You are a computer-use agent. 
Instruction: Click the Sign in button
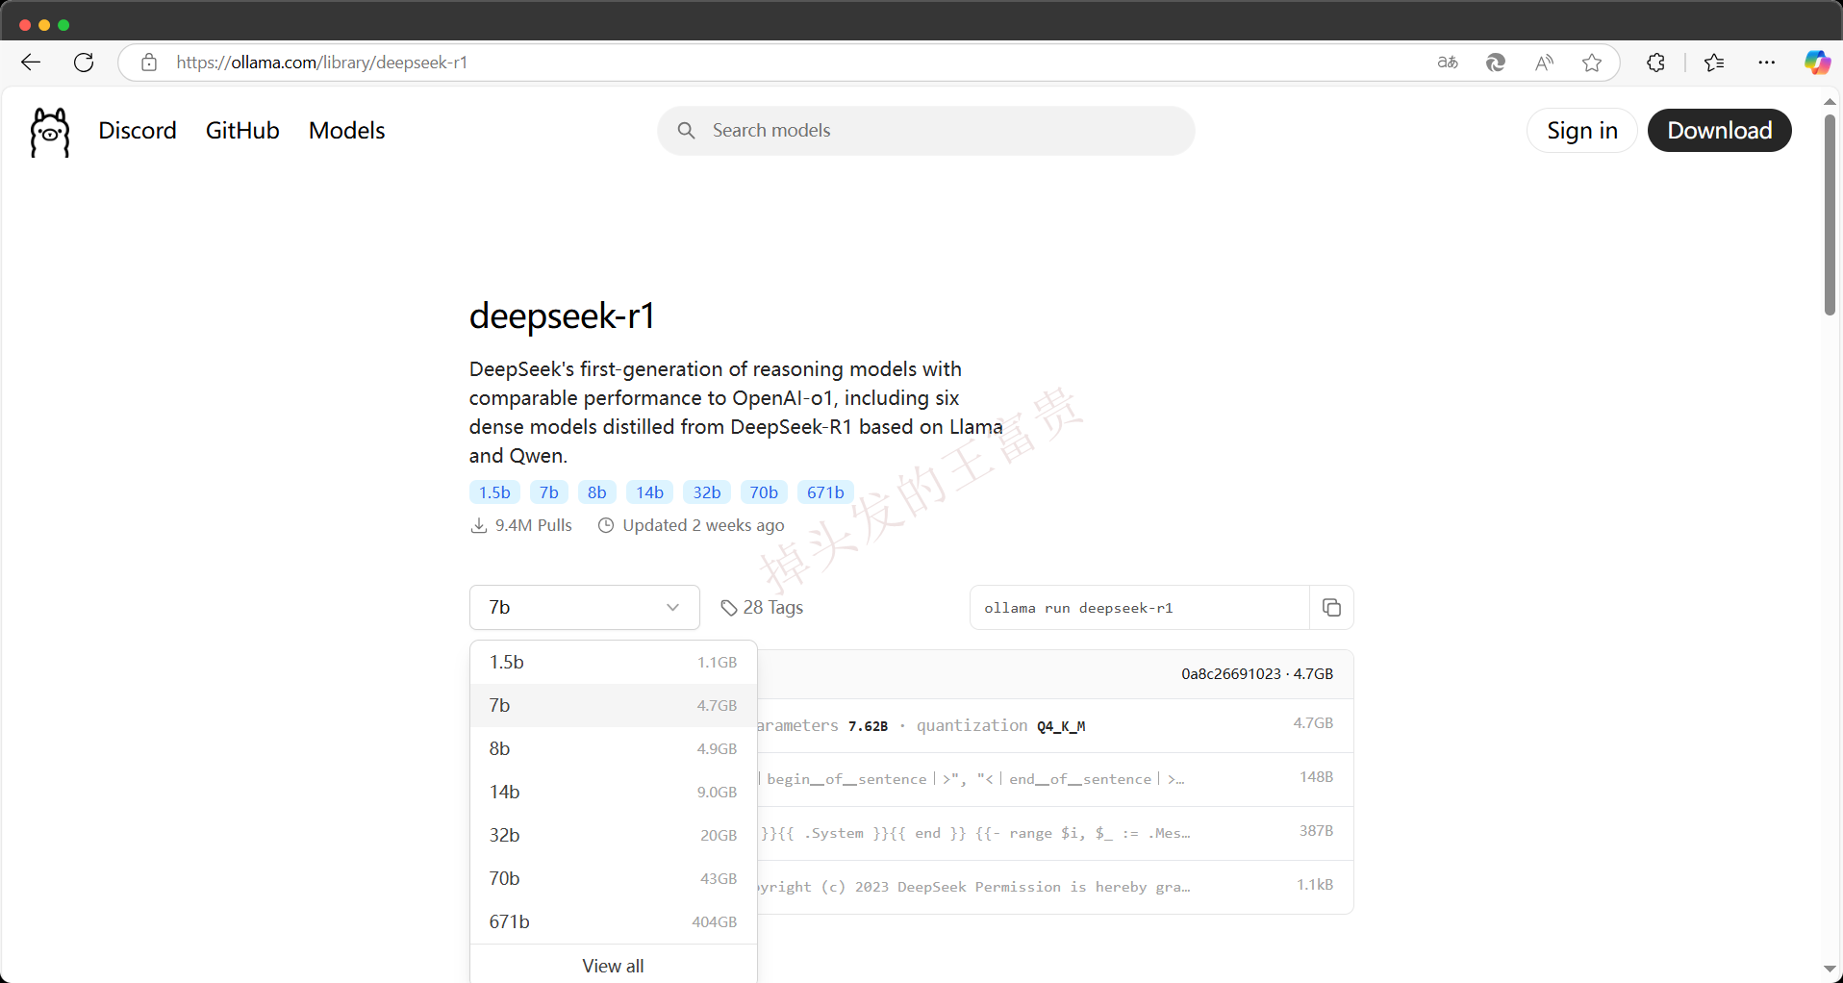click(1582, 131)
